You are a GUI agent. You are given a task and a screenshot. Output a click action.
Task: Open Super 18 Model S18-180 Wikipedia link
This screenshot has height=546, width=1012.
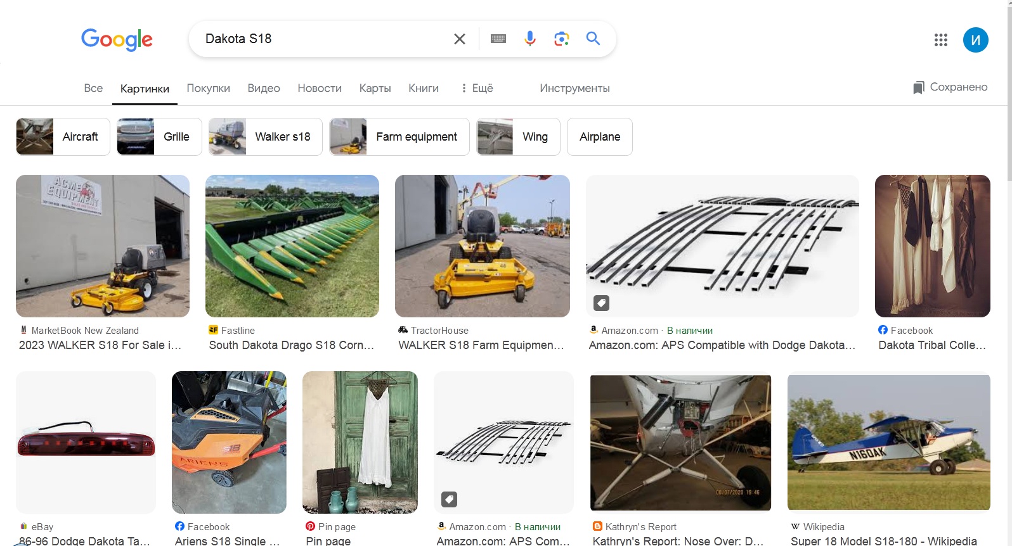(x=884, y=540)
